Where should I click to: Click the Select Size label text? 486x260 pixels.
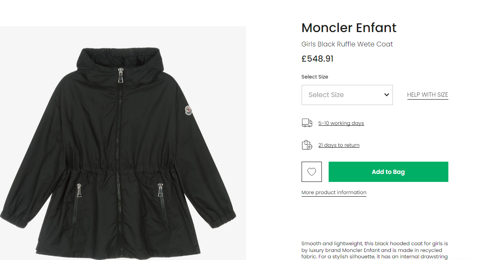(x=315, y=77)
